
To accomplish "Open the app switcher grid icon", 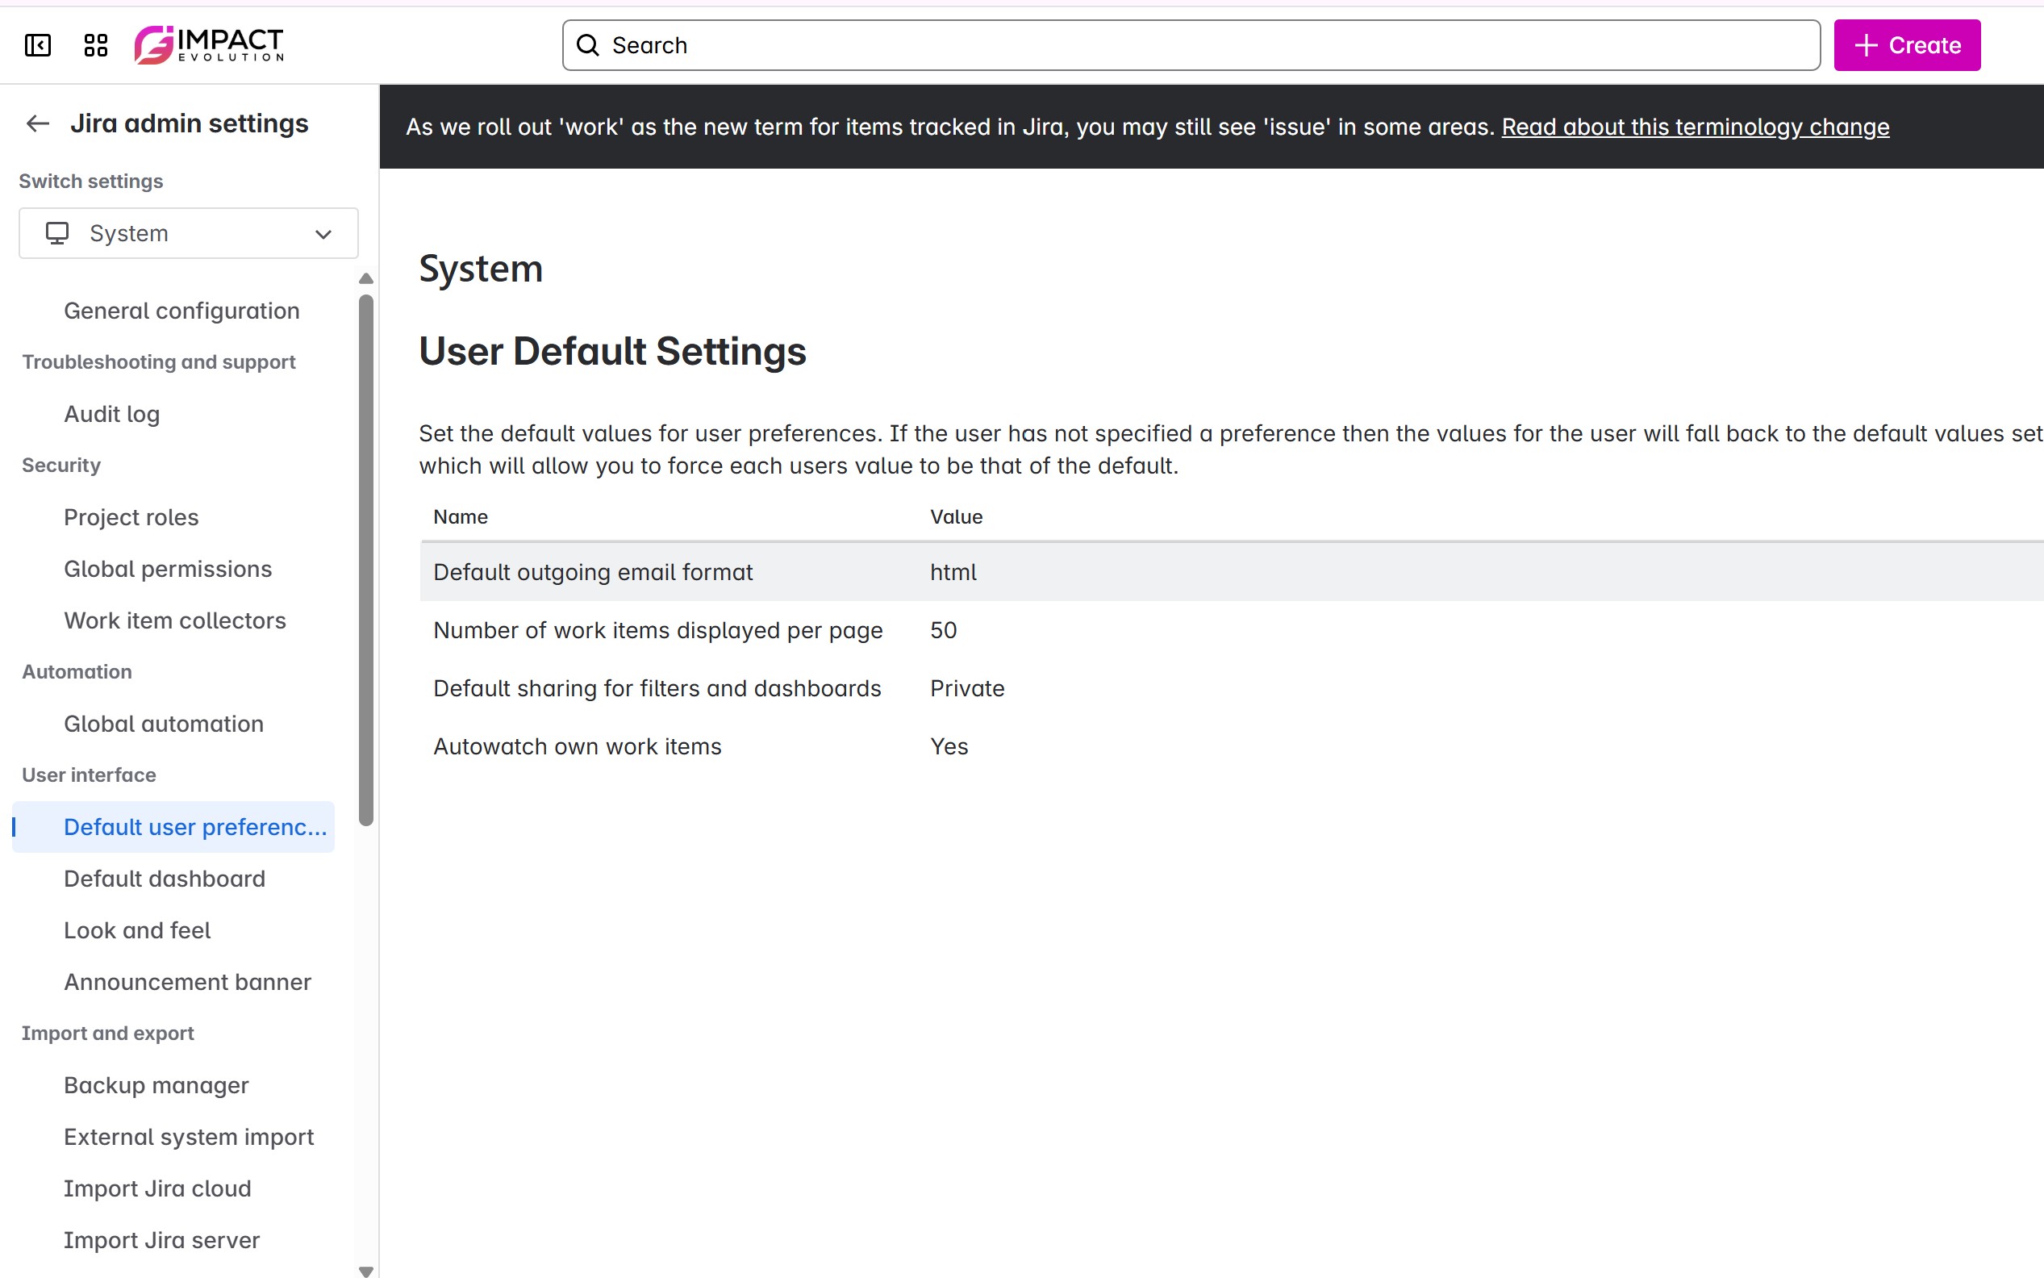I will [x=95, y=45].
